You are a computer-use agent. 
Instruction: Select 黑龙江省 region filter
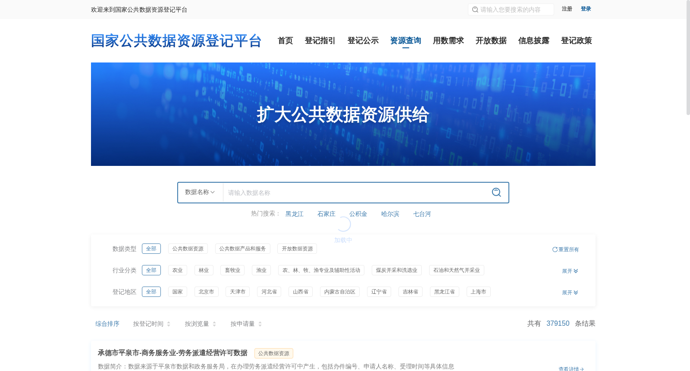pos(445,292)
